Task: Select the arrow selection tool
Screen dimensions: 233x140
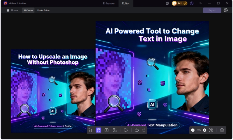Action: (91, 130)
